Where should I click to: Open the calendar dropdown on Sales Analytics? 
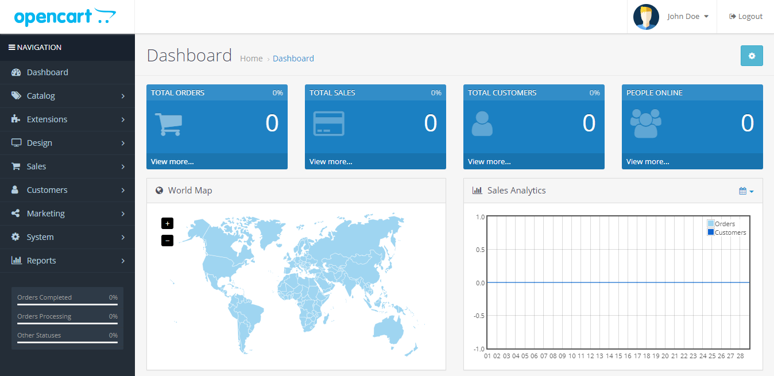[x=746, y=190]
